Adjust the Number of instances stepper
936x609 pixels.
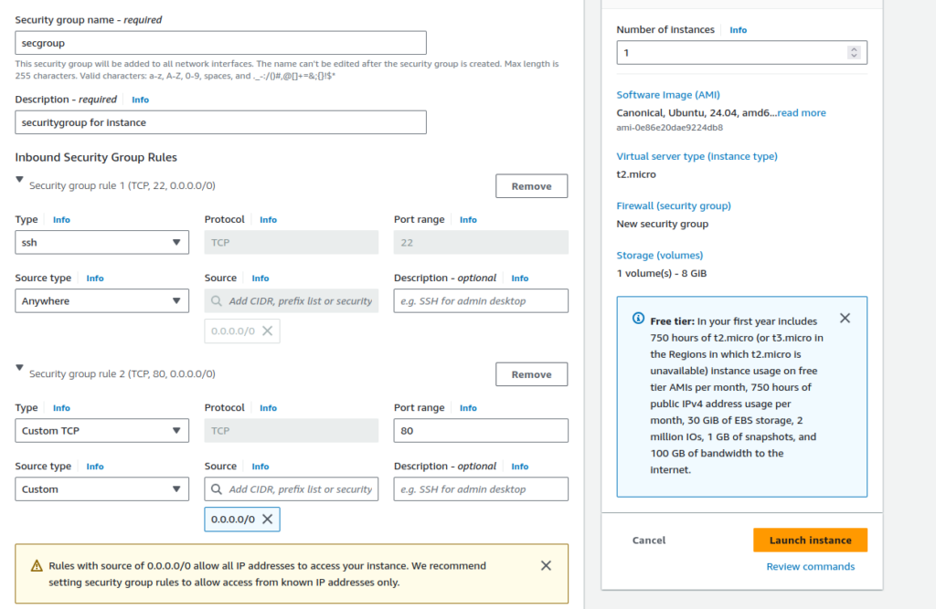click(854, 53)
